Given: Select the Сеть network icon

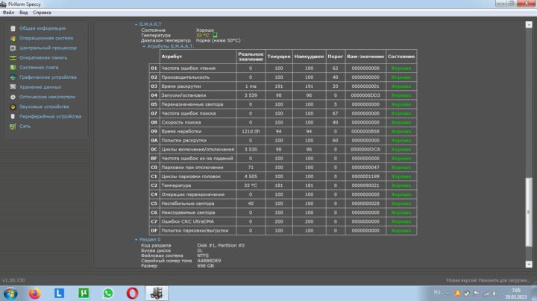Looking at the screenshot, I should [x=13, y=127].
